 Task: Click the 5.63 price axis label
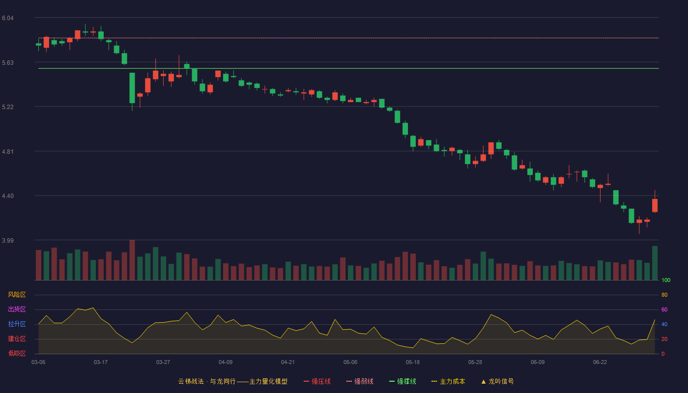coord(8,63)
